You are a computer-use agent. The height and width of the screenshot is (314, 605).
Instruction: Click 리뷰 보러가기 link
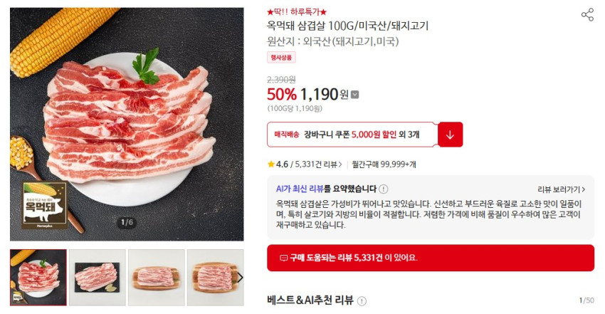tap(561, 189)
